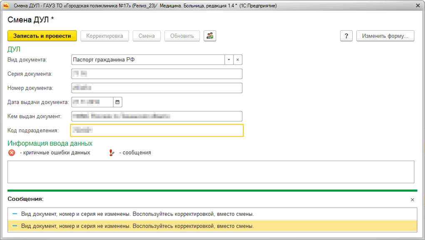
Task: Click the red critical errors icon
Action: [12, 152]
